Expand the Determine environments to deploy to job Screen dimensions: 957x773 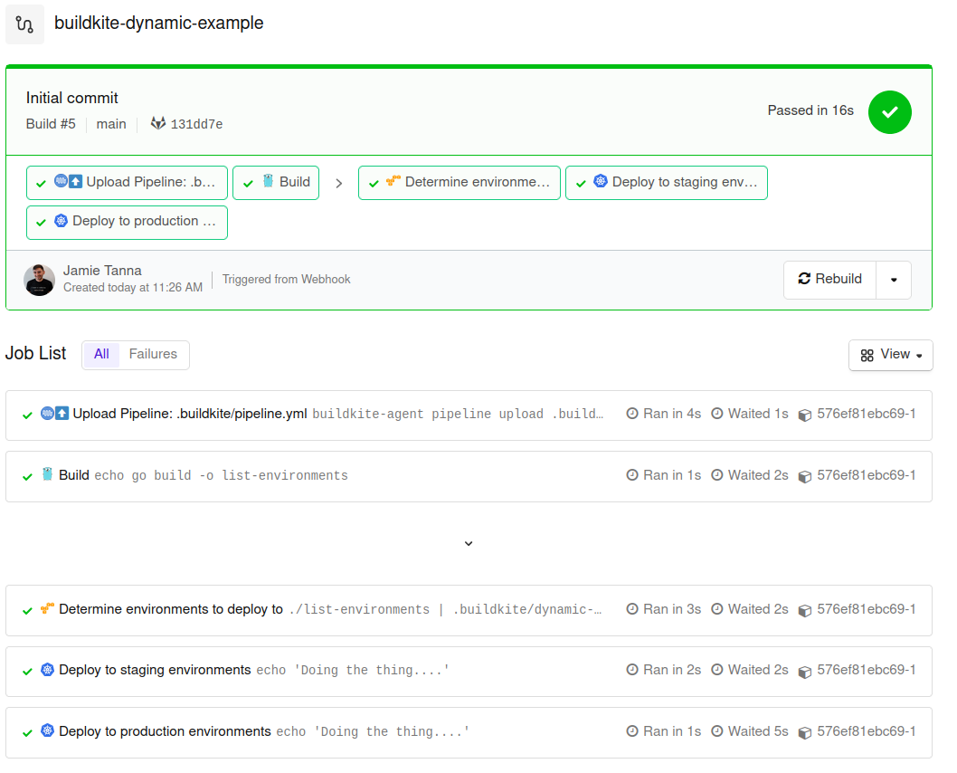coord(469,611)
